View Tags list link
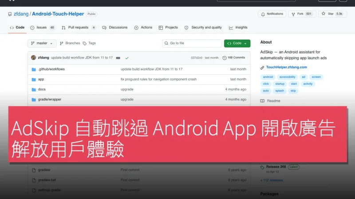 tap(90, 43)
